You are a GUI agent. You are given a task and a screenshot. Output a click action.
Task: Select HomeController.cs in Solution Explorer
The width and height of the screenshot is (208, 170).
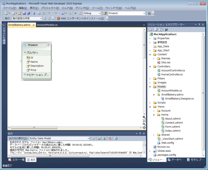(x=172, y=74)
